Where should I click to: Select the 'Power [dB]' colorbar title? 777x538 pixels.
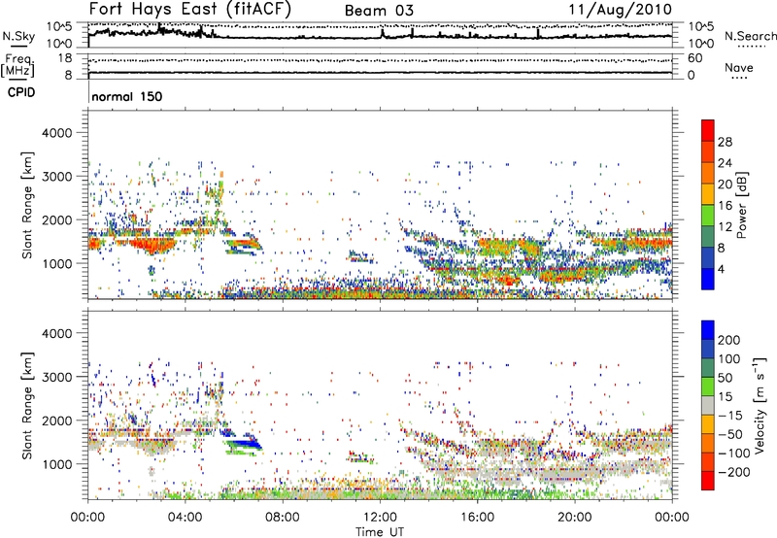pyautogui.click(x=742, y=205)
